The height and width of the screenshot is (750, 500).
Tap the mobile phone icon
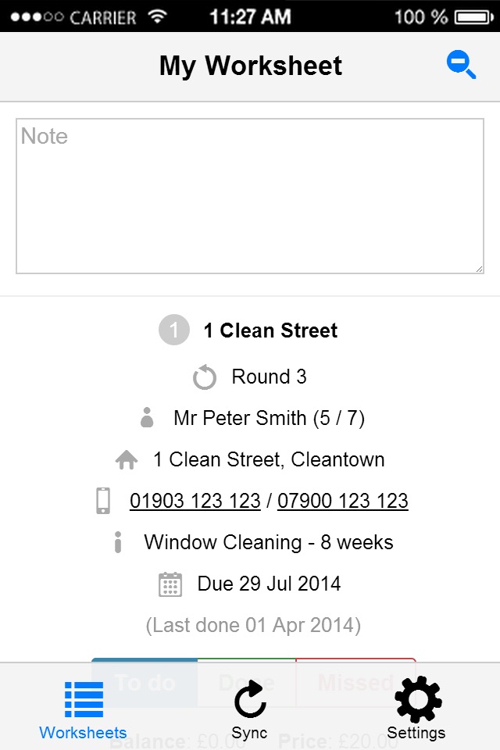pos(103,501)
